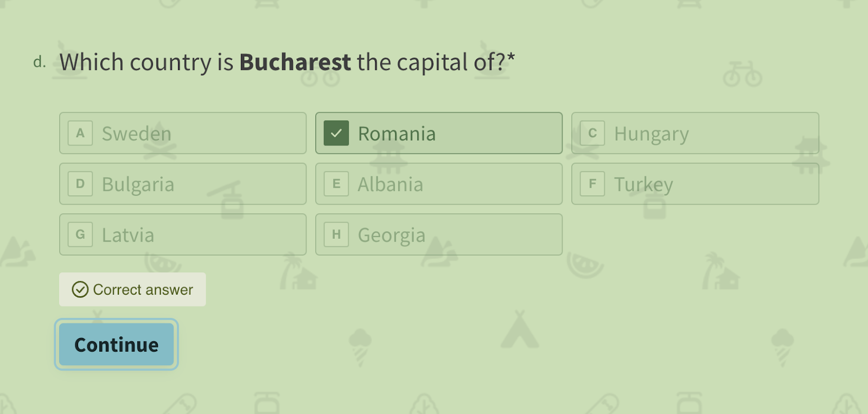
Task: Click the circled checkmark icon in Correct answer
Action: click(80, 290)
